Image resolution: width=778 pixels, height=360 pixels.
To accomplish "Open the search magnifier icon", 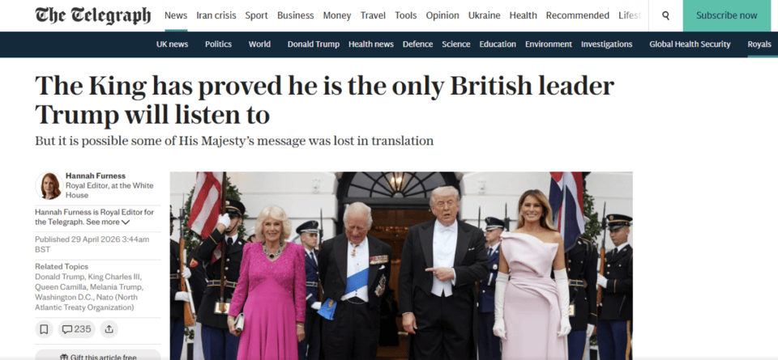I will click(x=665, y=16).
